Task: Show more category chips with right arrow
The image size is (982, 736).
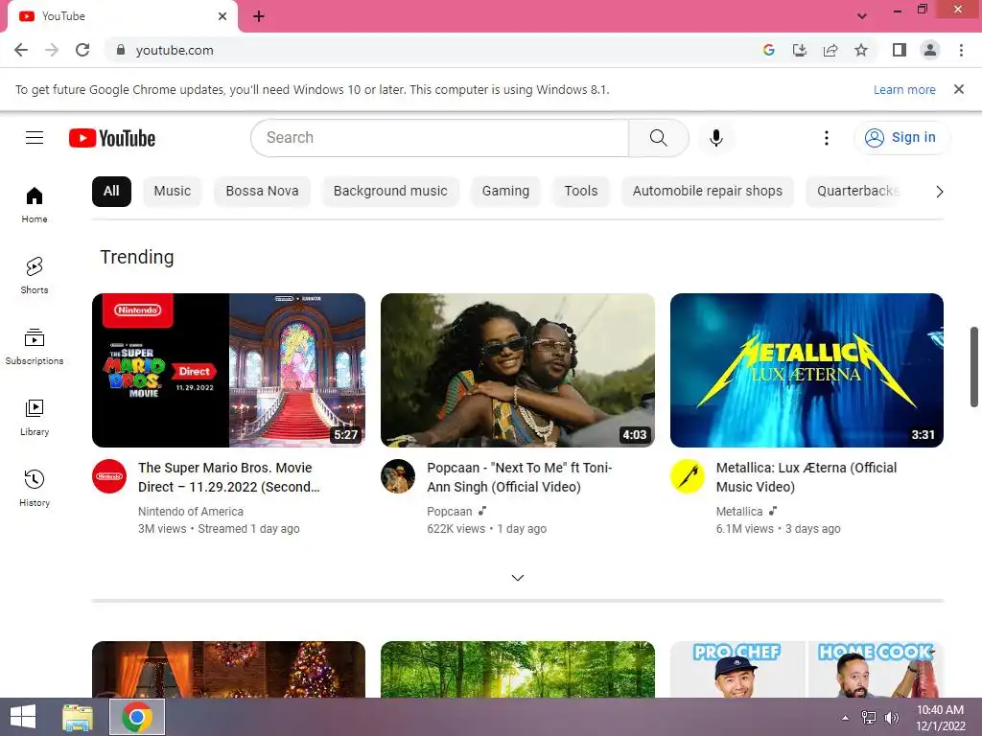Action: [939, 192]
